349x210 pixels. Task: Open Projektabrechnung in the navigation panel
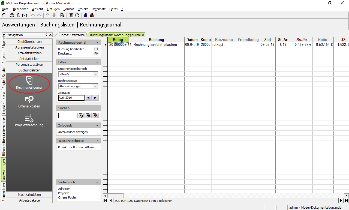click(29, 121)
